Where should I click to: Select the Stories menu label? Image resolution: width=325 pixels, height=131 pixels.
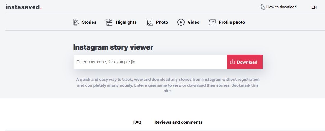89,22
